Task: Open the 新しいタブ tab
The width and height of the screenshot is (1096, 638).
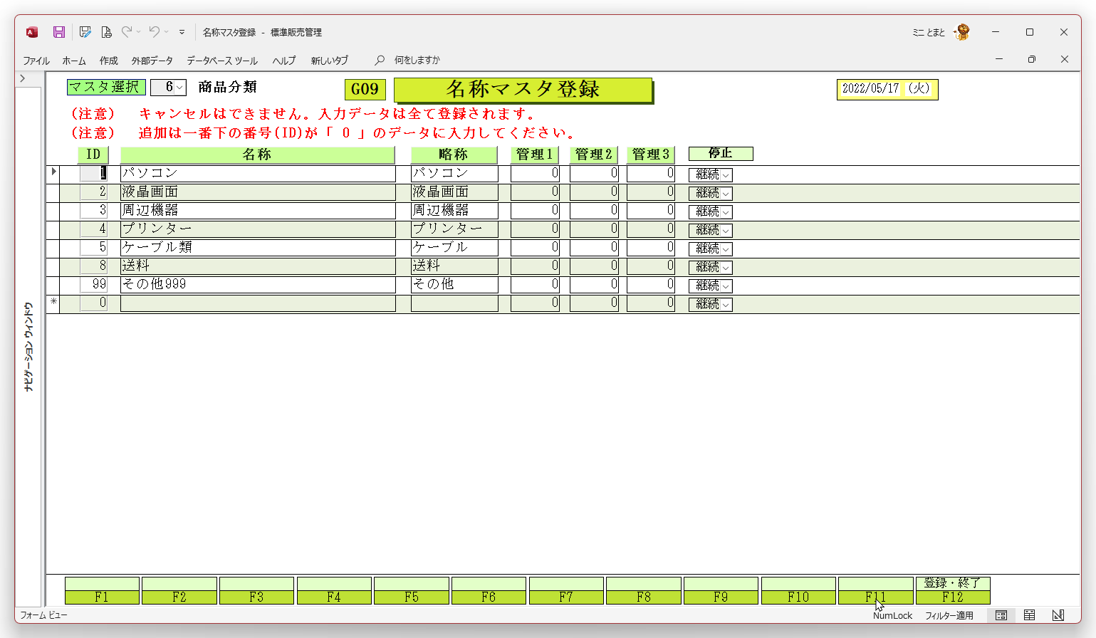Action: tap(330, 61)
